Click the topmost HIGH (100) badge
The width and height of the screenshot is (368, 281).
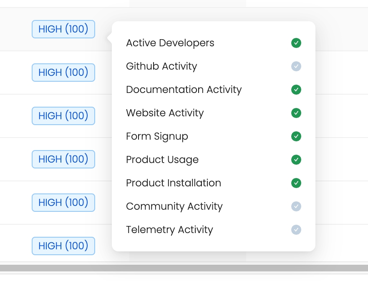[x=63, y=29]
